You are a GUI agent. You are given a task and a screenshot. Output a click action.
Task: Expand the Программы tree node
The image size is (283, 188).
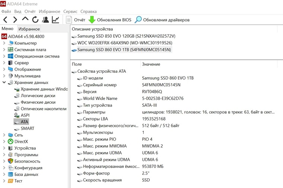point(4,154)
